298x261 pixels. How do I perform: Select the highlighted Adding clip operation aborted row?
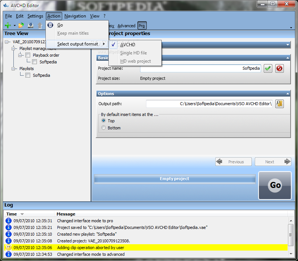[x=146, y=248]
